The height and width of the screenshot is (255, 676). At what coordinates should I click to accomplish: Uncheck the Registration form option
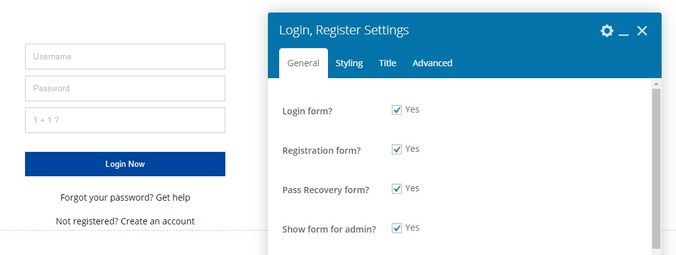[396, 149]
